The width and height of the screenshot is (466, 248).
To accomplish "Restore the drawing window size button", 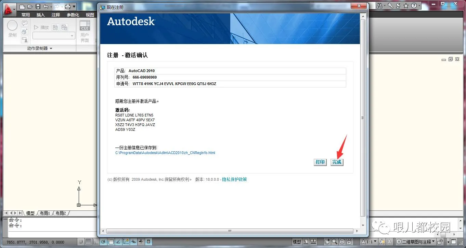I will click(x=450, y=59).
